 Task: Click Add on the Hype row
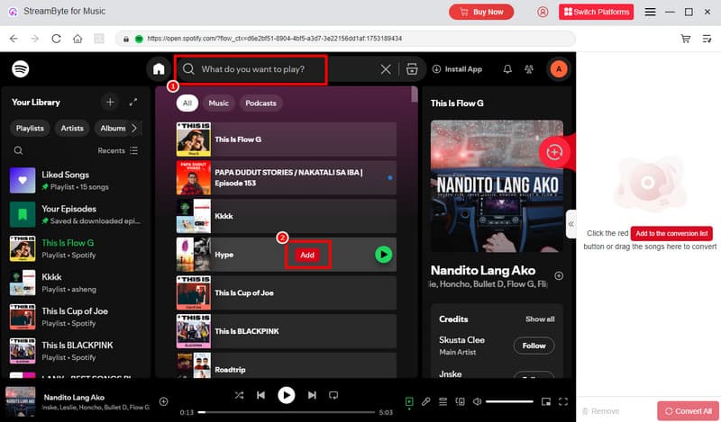(x=307, y=255)
